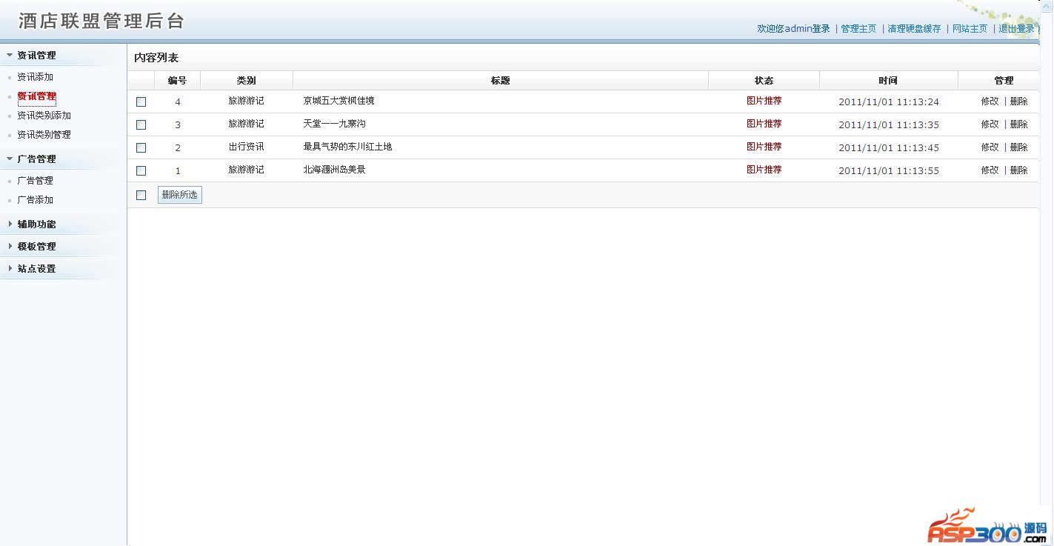Expand the 站点设置 section
Viewport: 1054px width, 546px height.
(36, 269)
